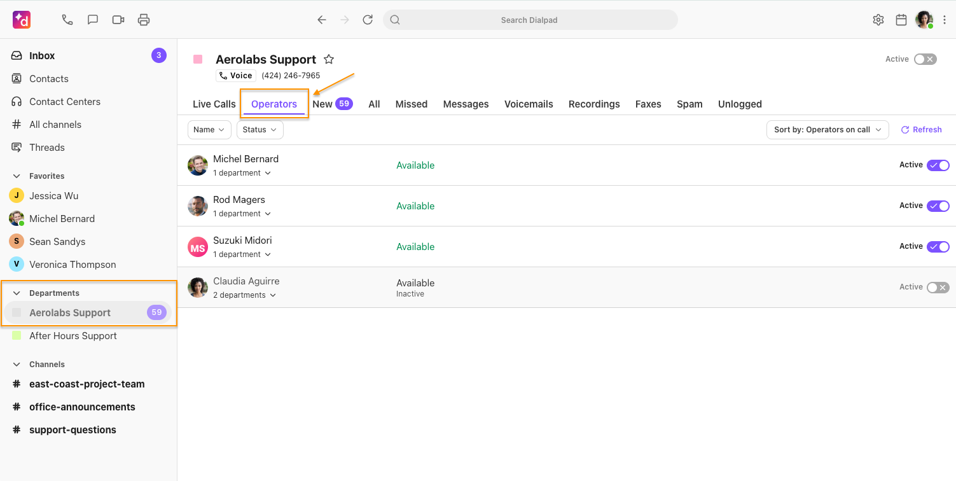The image size is (956, 481).
Task: Click Rod Magers' profile photo
Action: [x=198, y=206]
